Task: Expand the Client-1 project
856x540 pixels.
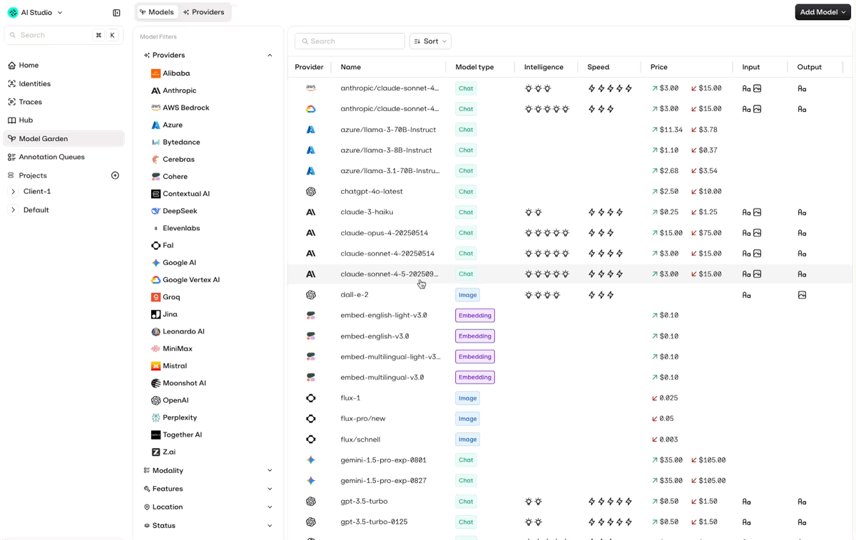Action: click(13, 192)
